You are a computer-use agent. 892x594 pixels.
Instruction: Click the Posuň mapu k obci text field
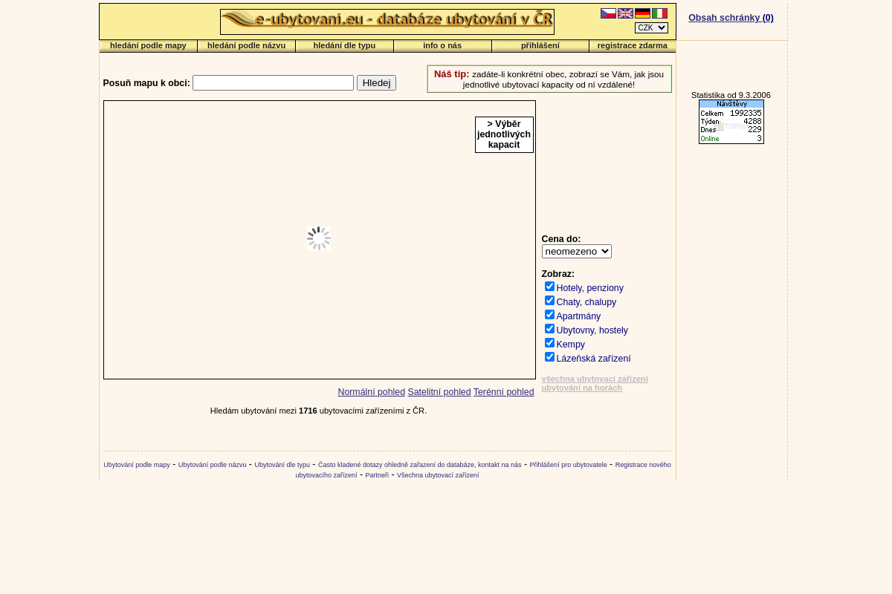tap(273, 83)
